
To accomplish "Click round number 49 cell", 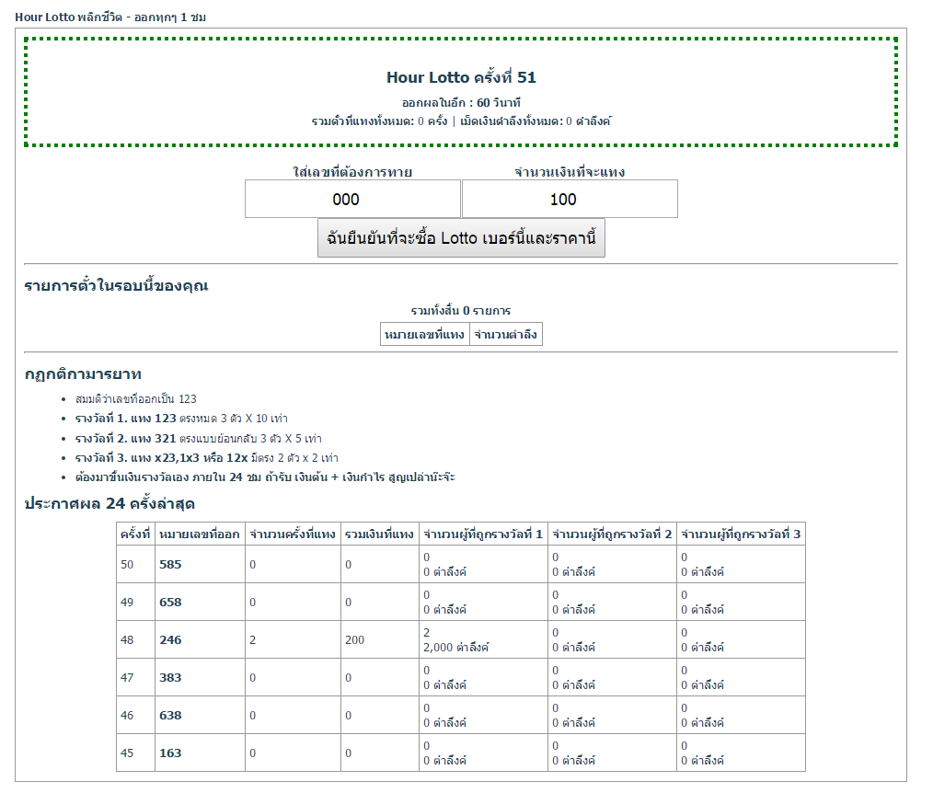I will tap(135, 602).
